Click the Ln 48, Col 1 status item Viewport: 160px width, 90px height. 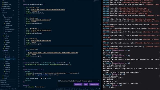coord(59,89)
